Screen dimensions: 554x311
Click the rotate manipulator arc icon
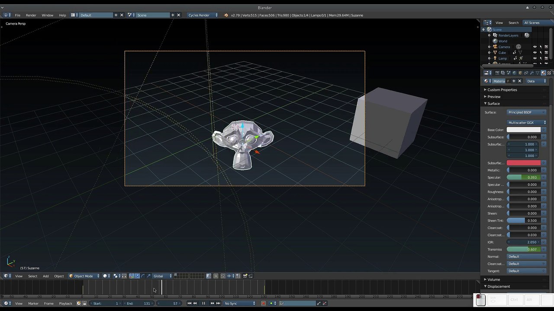point(143,276)
